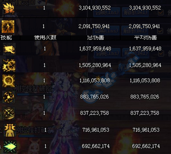Select the golden armored figure skill icon
Viewport: 171px width, 154px height.
(10, 130)
